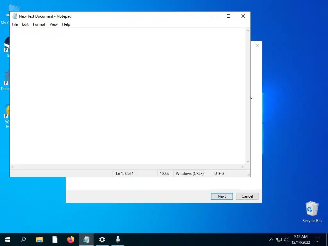Click the Ln 1, Col 1 status text

[125, 173]
